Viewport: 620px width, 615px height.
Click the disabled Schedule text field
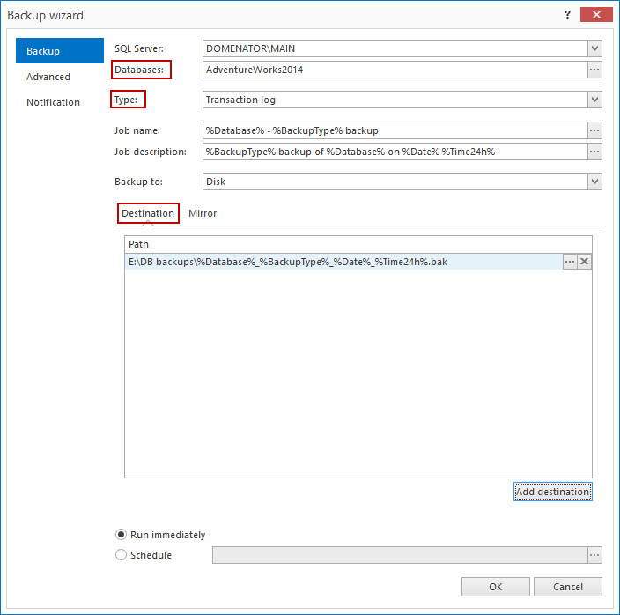pos(400,555)
